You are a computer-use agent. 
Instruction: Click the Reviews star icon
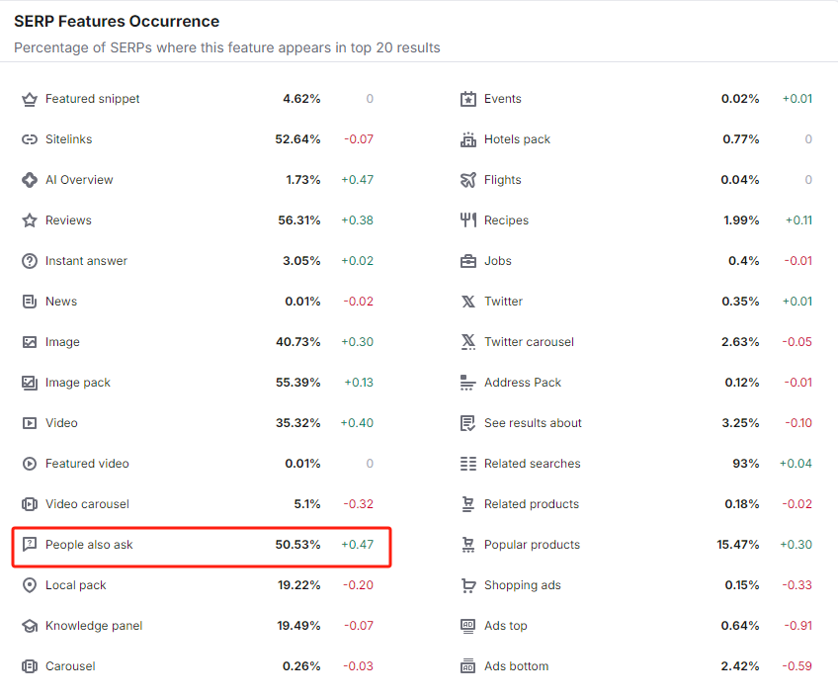[30, 220]
